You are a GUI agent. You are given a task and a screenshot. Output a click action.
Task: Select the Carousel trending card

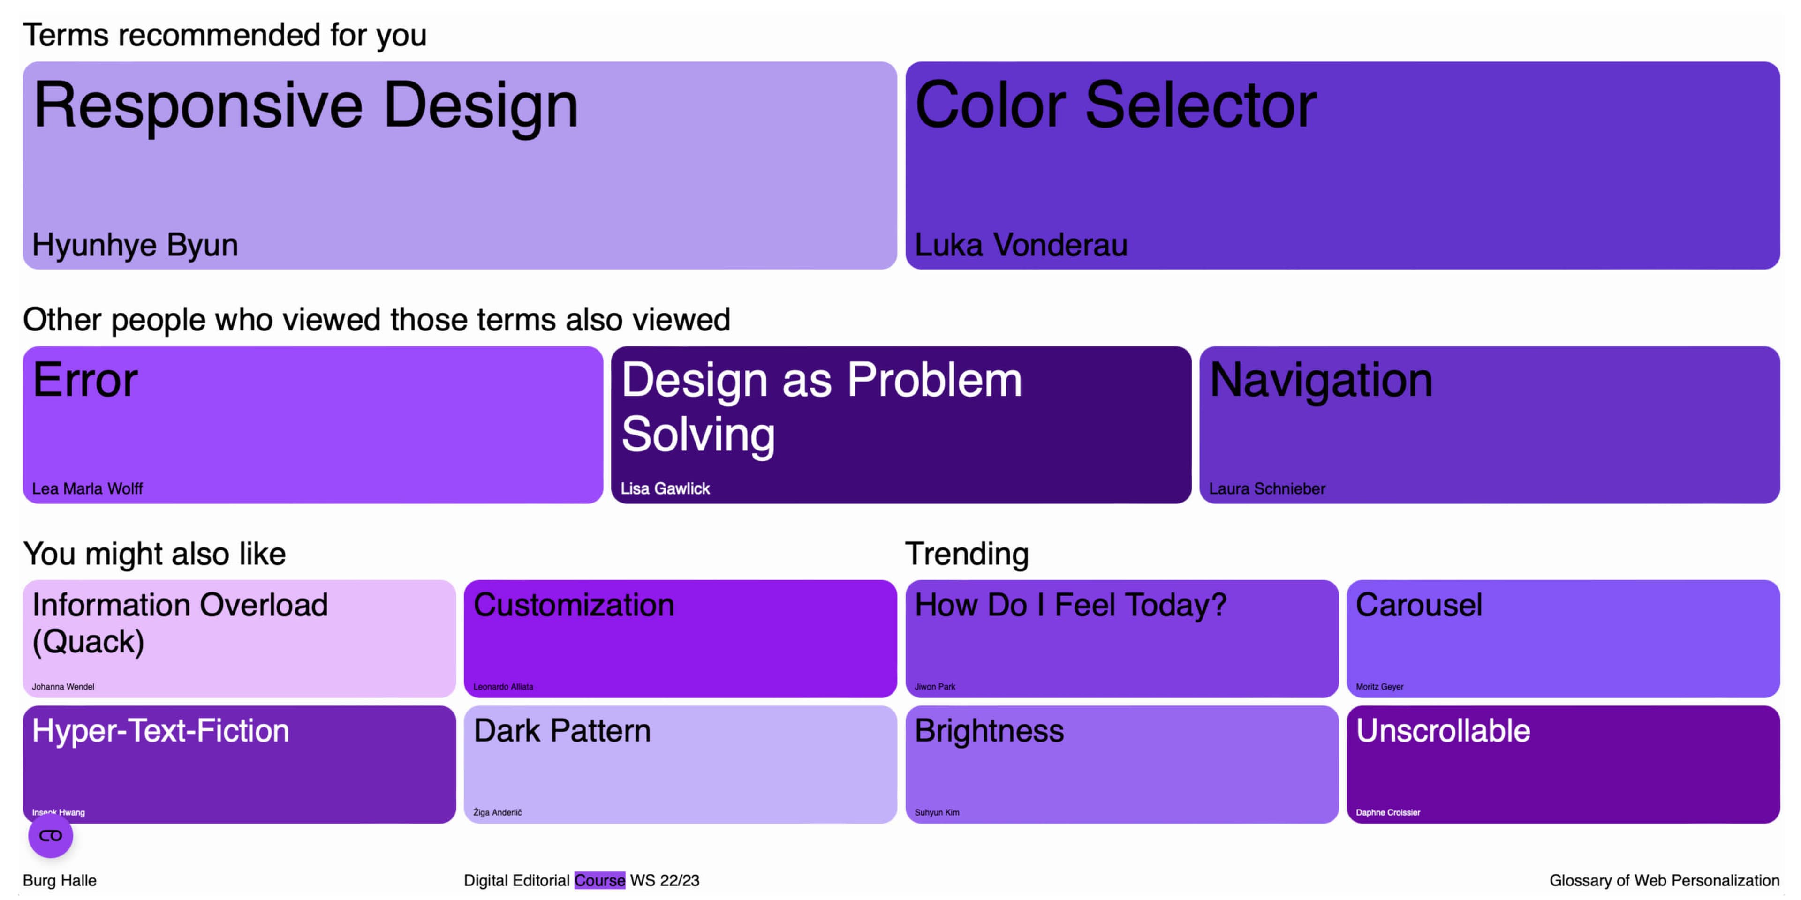tap(1563, 638)
